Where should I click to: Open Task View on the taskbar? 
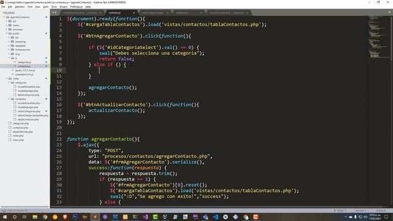pyautogui.click(x=25, y=217)
